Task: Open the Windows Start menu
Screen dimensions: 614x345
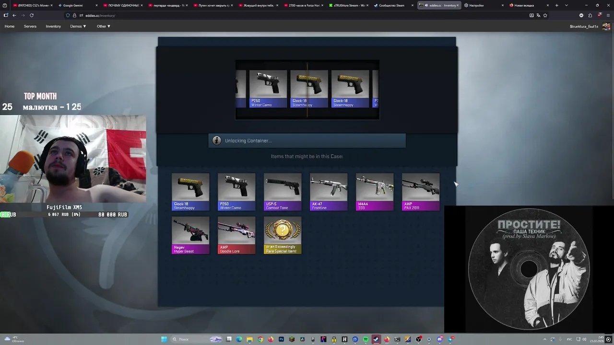Action: [164, 339]
